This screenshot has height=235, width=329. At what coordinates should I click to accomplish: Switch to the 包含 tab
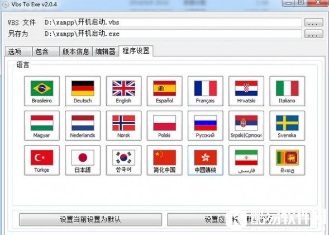point(46,51)
